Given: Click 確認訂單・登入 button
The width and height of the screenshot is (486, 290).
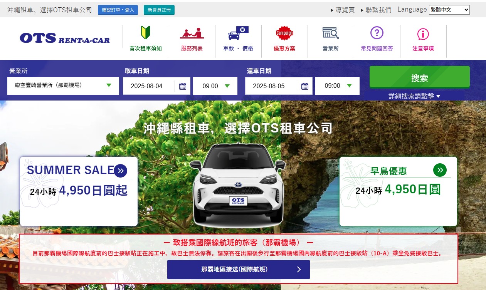Looking at the screenshot, I should [x=118, y=10].
